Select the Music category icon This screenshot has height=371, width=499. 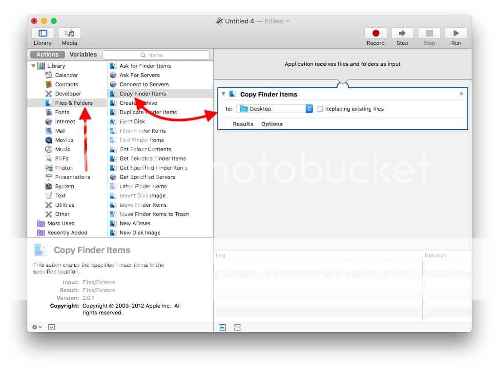coord(49,149)
